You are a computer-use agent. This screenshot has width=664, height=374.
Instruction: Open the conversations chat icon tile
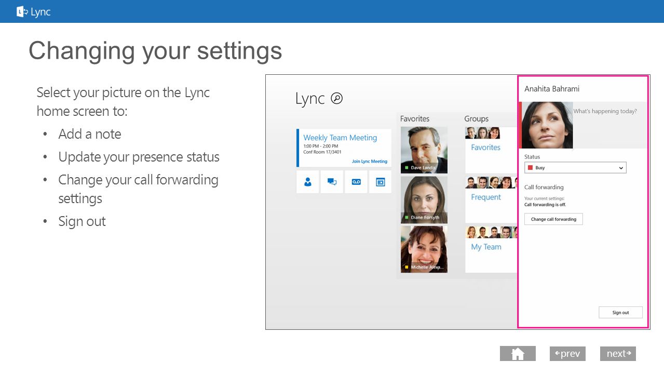[x=332, y=182]
